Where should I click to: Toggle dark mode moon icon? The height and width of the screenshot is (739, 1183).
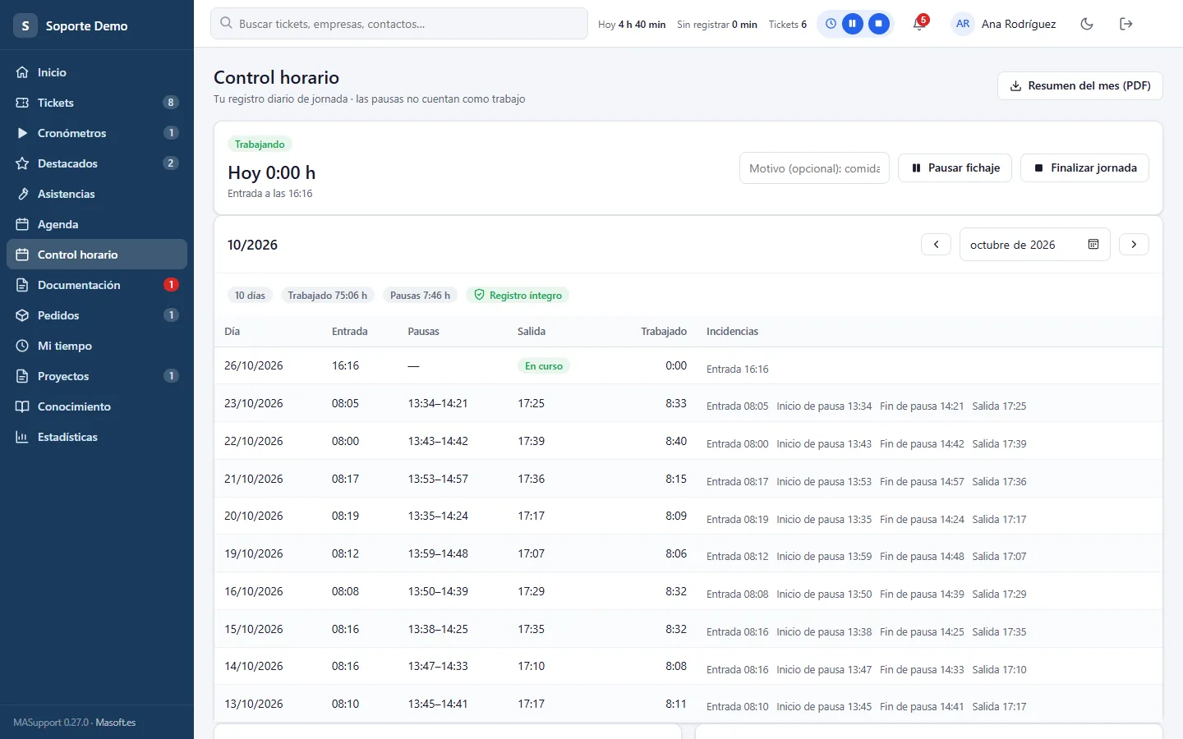1087,24
